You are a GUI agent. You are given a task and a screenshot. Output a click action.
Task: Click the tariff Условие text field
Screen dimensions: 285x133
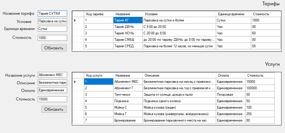click(52, 21)
